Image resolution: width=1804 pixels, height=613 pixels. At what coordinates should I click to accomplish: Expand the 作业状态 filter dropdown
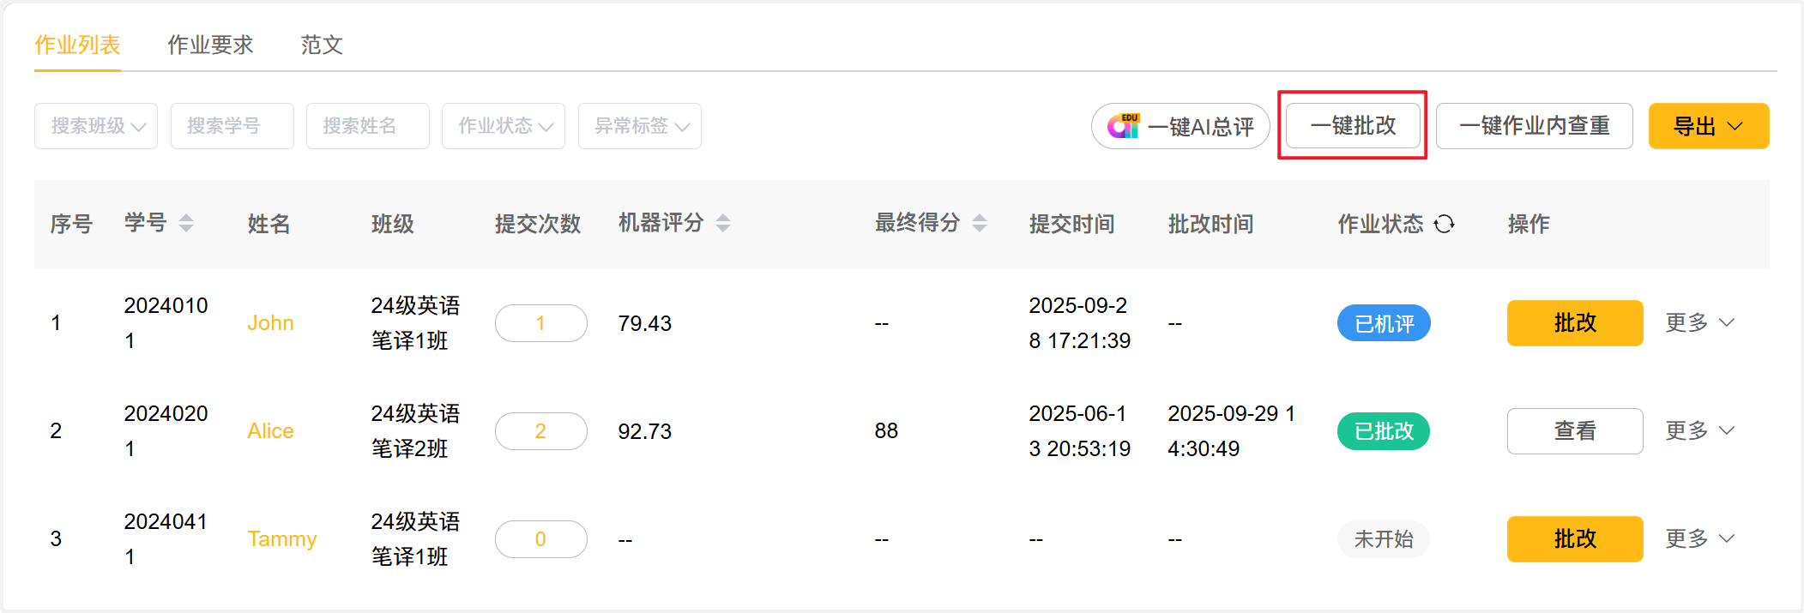[x=504, y=126]
